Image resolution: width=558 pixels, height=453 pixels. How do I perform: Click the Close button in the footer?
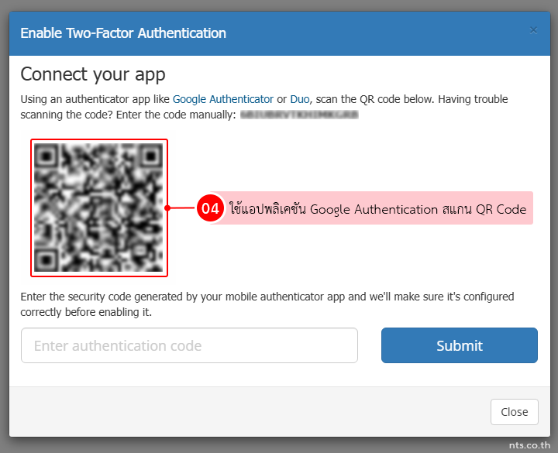515,412
